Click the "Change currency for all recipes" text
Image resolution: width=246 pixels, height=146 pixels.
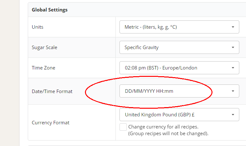163,127
